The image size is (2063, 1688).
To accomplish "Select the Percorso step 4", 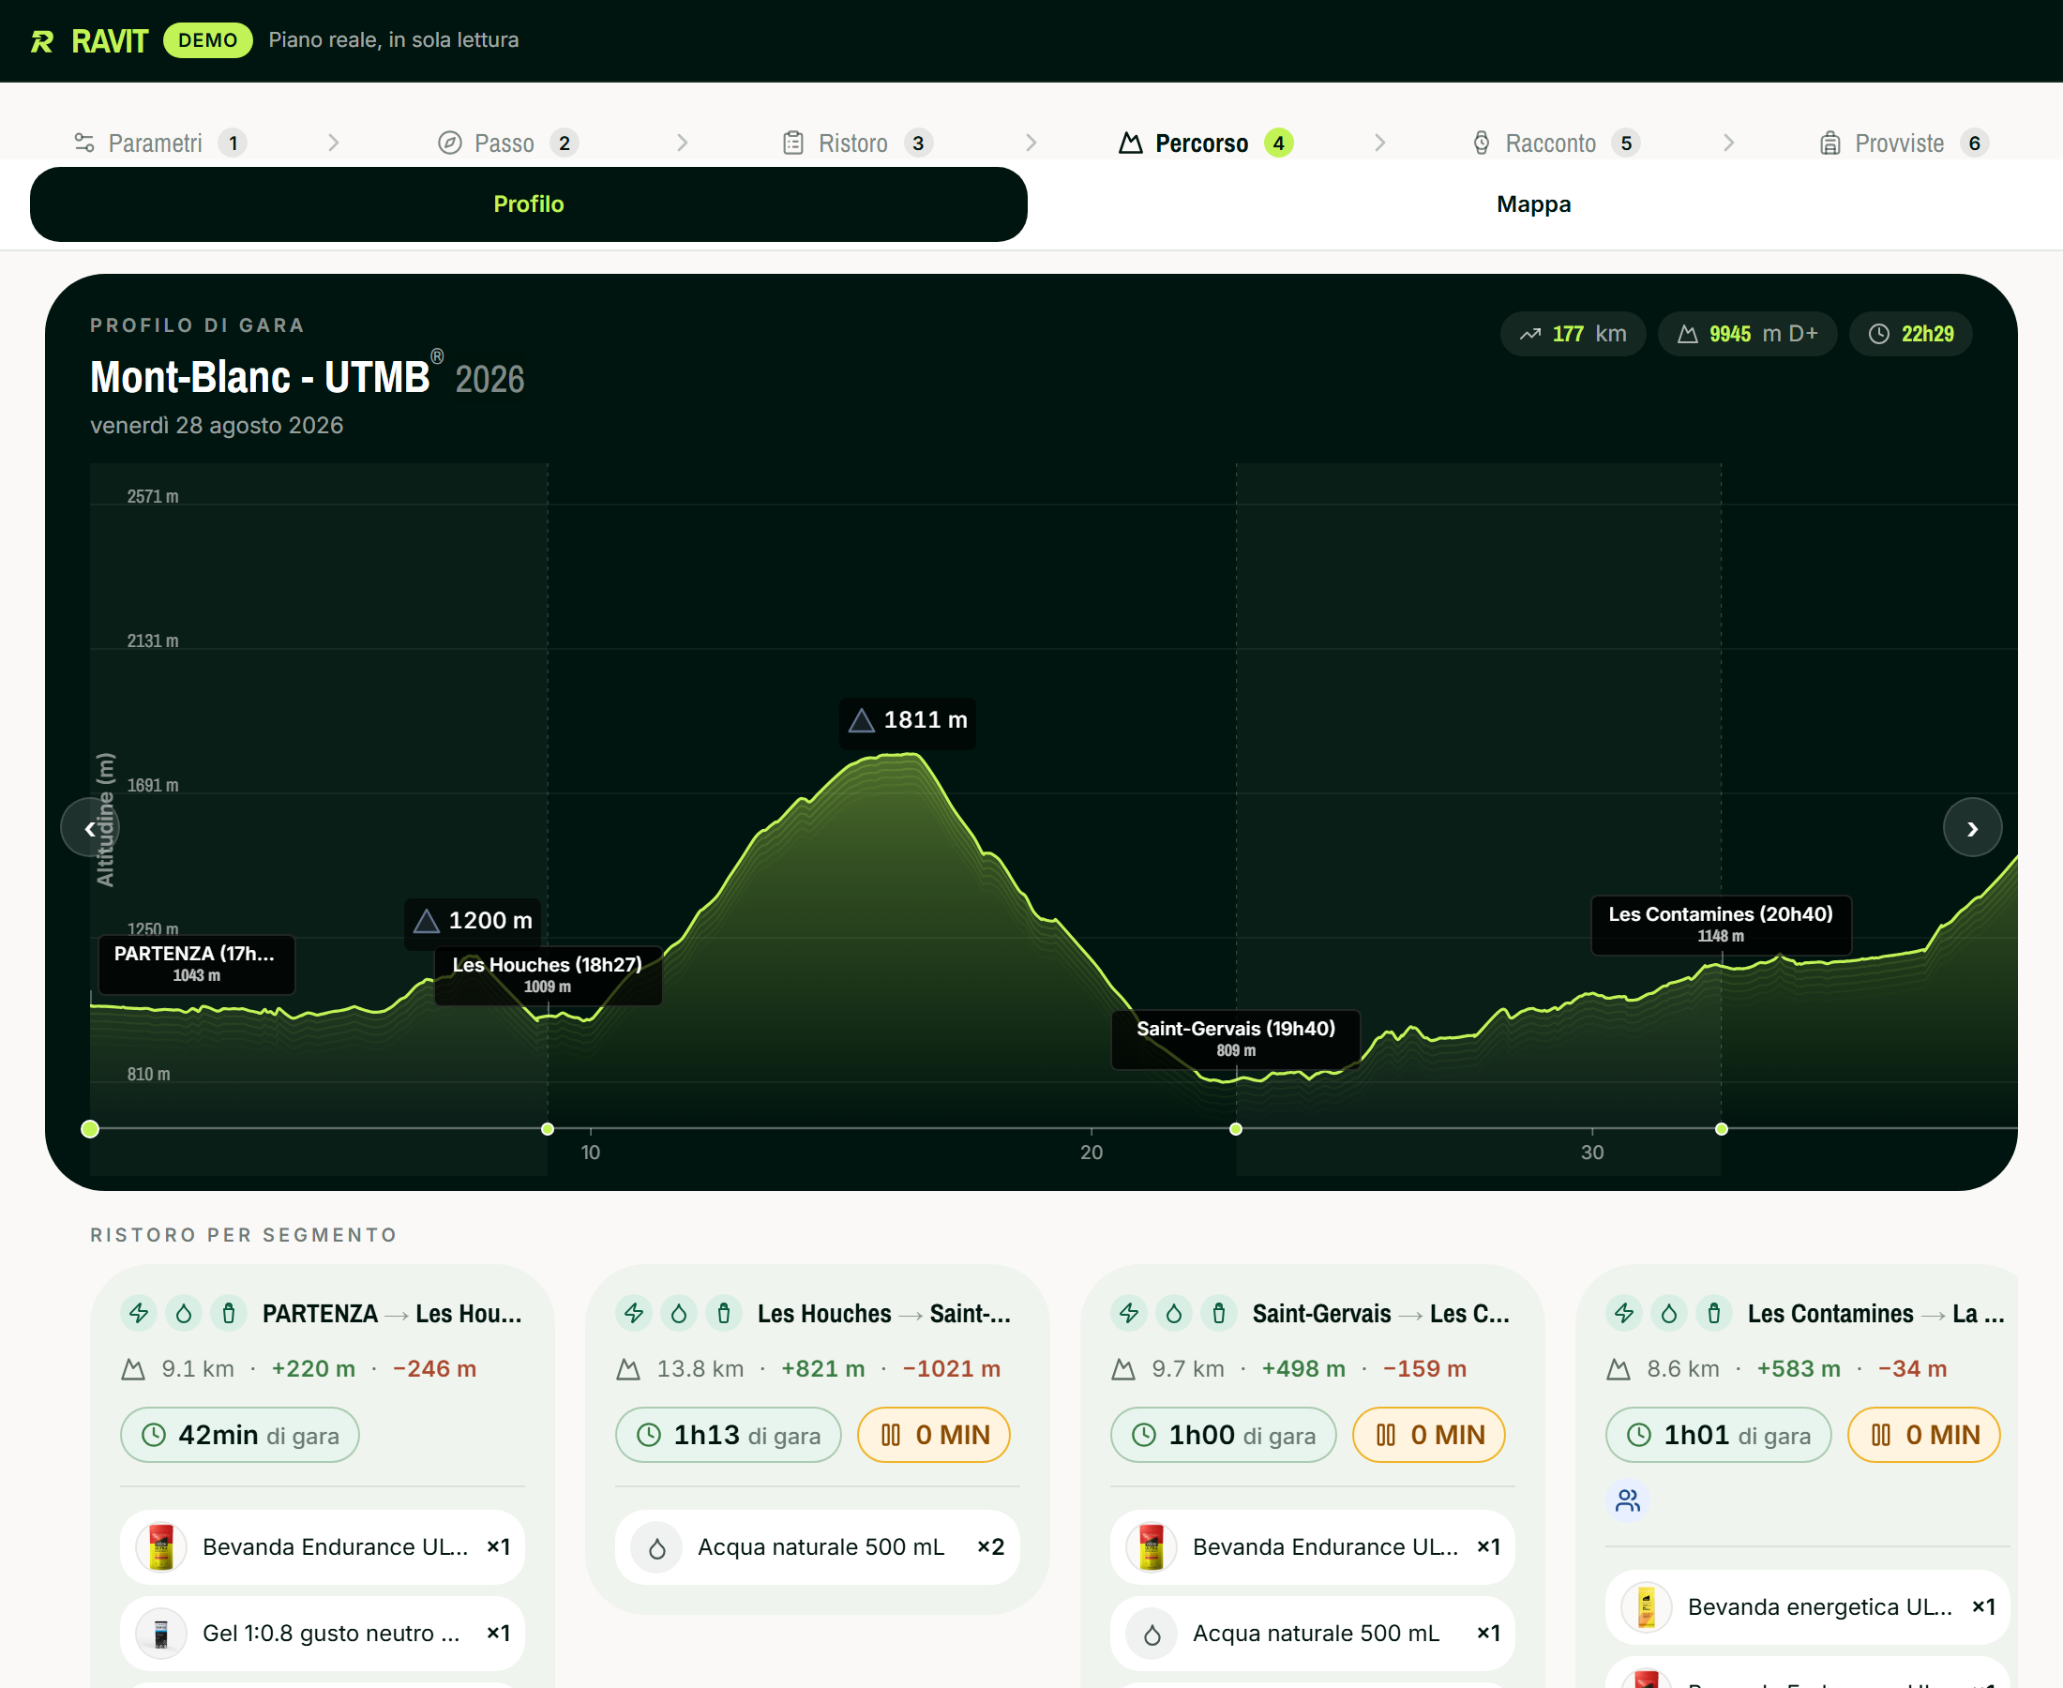I will tap(1206, 143).
